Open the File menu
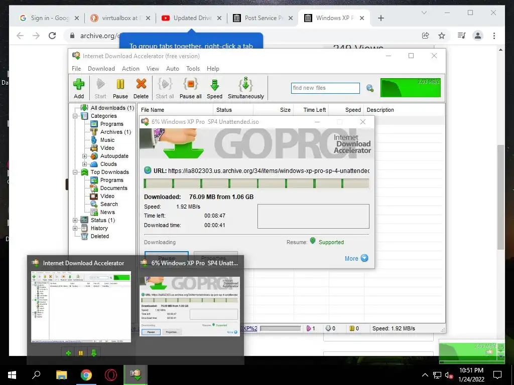 (76, 68)
